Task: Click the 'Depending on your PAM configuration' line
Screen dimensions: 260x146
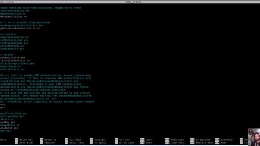Action: coord(41,84)
